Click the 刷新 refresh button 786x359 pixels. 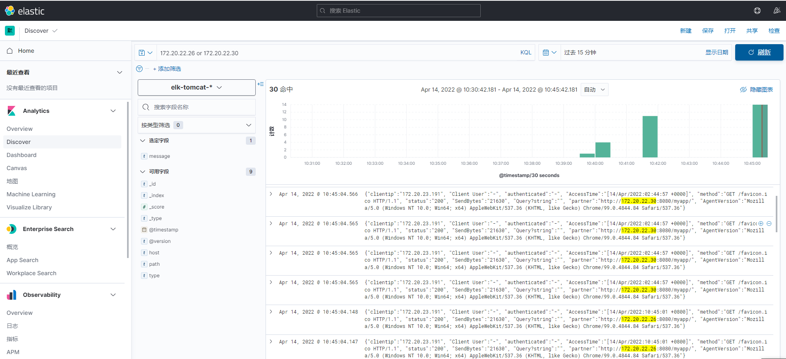tap(759, 52)
